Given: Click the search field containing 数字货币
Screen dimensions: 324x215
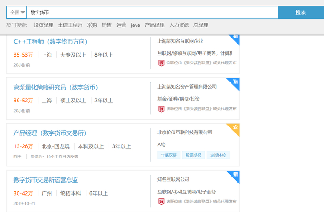Looking at the screenshot, I should click(x=152, y=13).
